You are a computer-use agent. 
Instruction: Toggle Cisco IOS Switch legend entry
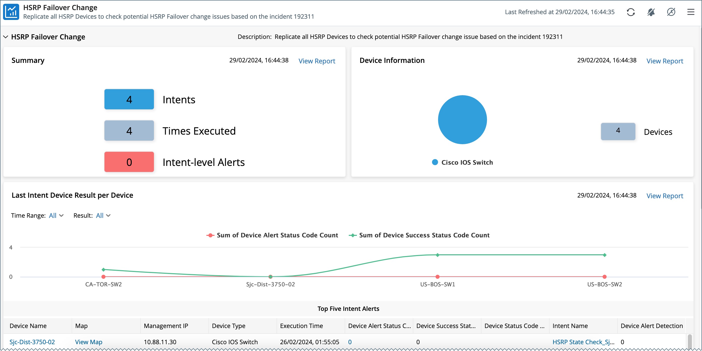pos(462,162)
